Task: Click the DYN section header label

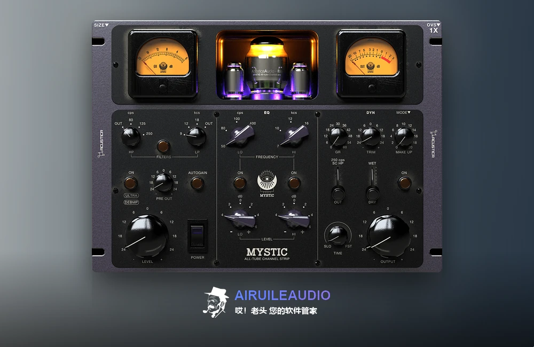Action: pyautogui.click(x=371, y=113)
